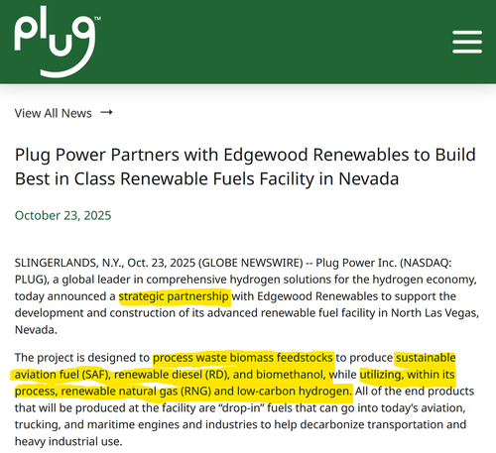Click the arrow next to View All News
496x453 pixels.
pyautogui.click(x=106, y=113)
